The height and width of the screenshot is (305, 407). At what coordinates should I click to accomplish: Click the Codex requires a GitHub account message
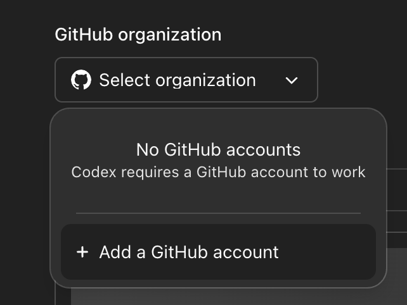pyautogui.click(x=218, y=172)
